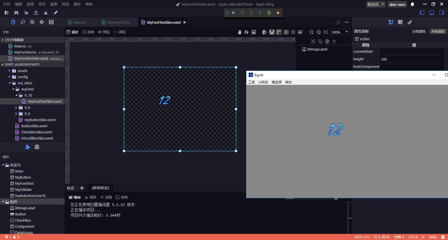Restart the debug session with green arrow
448x240 pixels.
tap(269, 13)
